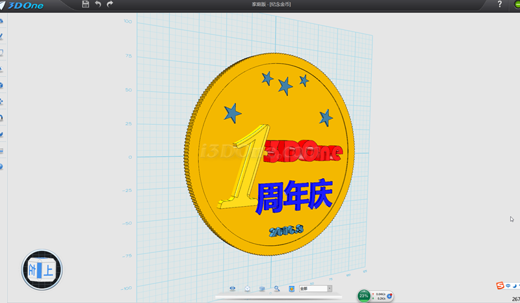This screenshot has height=303, width=520.
Task: Open the Help question mark
Action: pos(499,5)
